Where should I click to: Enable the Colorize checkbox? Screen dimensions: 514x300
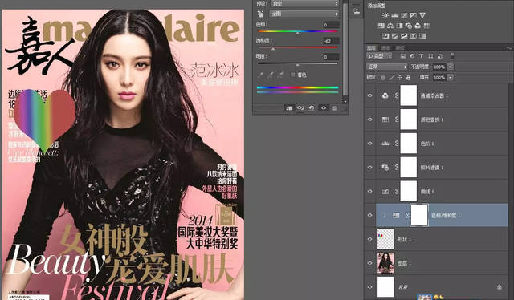(x=292, y=75)
